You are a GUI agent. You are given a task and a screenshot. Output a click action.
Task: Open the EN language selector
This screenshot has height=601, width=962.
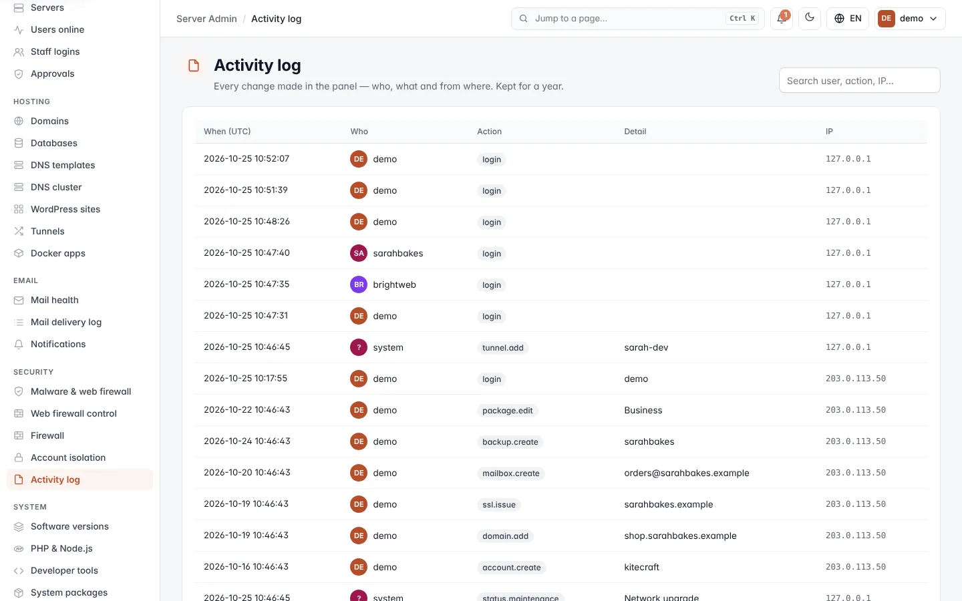coord(848,19)
